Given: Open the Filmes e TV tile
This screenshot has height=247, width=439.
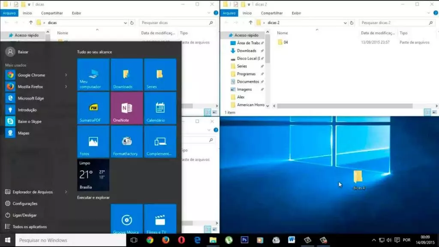Looking at the screenshot, I should (x=160, y=219).
